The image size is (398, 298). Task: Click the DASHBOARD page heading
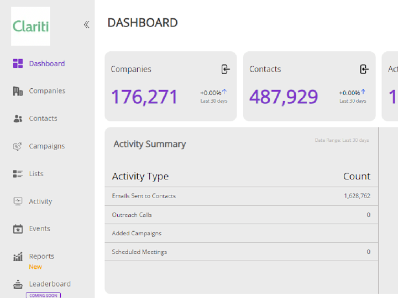[x=143, y=23]
